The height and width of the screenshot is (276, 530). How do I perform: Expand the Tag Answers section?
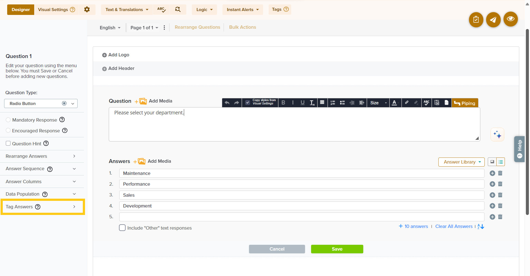43,207
